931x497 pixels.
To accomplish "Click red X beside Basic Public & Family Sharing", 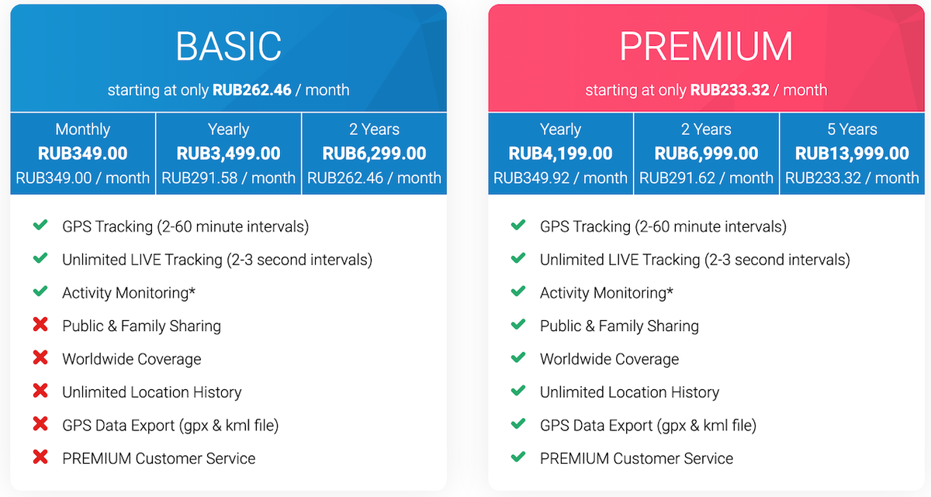I will pos(40,325).
